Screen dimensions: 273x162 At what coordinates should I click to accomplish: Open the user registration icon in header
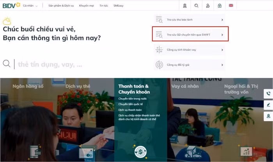[x=208, y=6]
